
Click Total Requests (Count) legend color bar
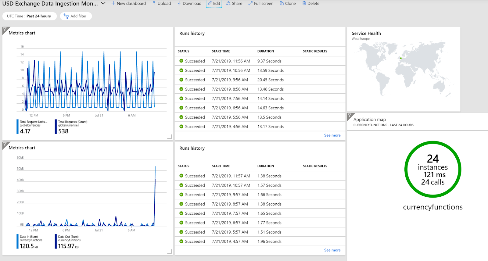tap(56, 127)
